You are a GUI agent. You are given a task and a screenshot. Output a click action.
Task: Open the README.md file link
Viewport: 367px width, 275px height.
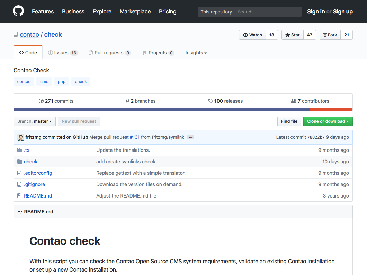38,196
